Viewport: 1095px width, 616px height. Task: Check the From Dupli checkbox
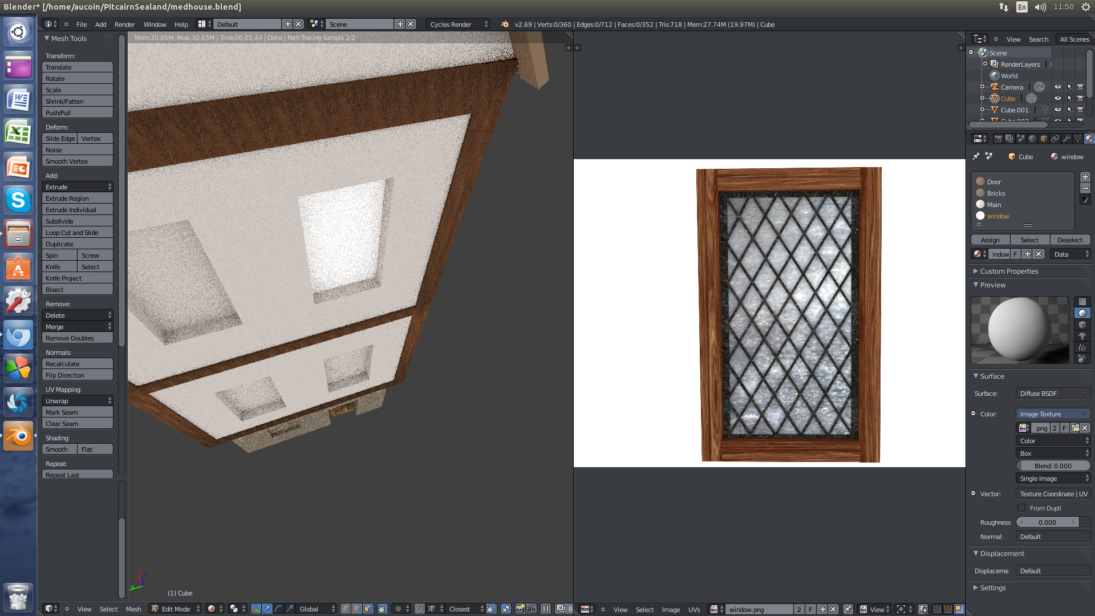tap(1021, 508)
